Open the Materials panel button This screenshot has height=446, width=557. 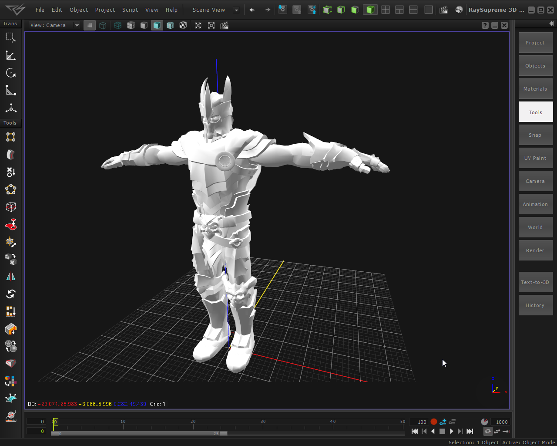click(535, 89)
